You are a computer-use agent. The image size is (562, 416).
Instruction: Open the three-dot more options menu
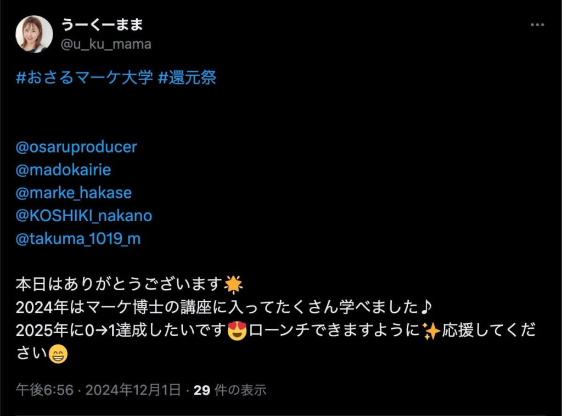[x=537, y=25]
